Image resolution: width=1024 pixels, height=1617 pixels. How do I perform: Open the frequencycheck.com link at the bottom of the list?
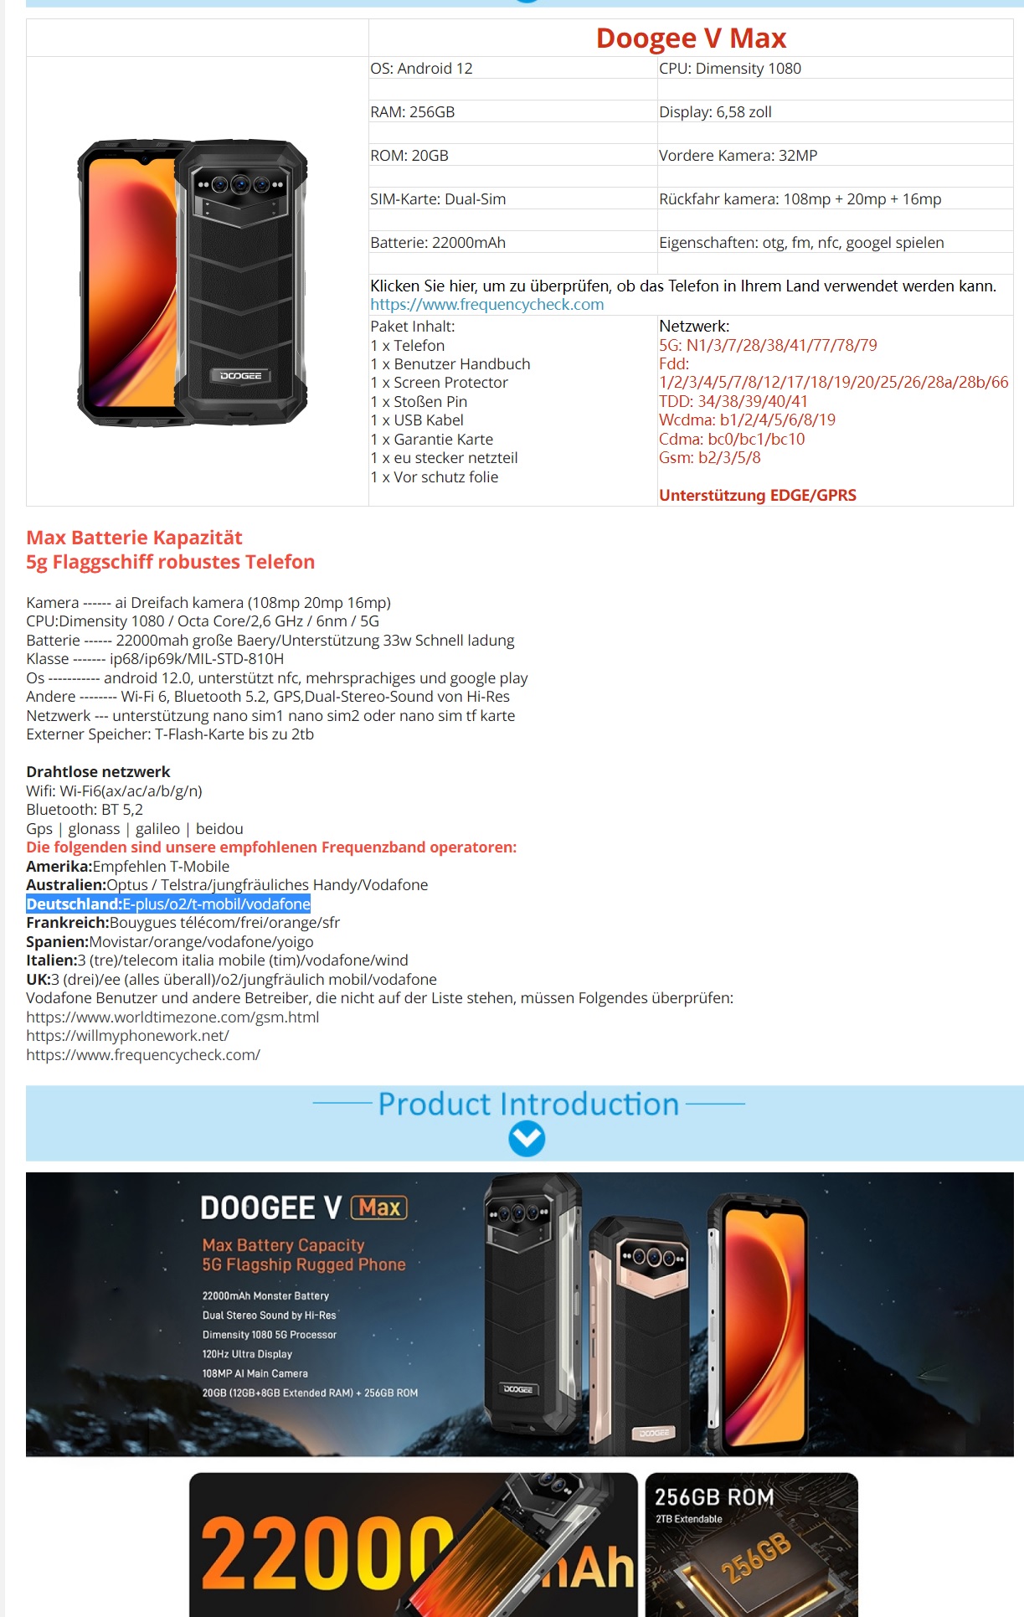point(143,1055)
